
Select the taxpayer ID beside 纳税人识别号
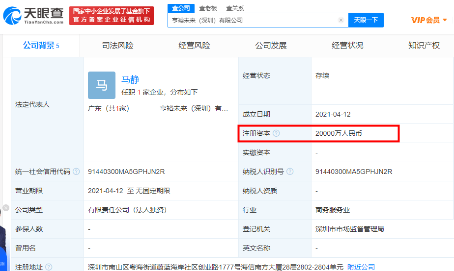coord(354,172)
